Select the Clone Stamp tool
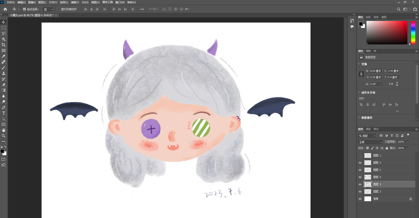419x218 pixels. click(x=3, y=73)
